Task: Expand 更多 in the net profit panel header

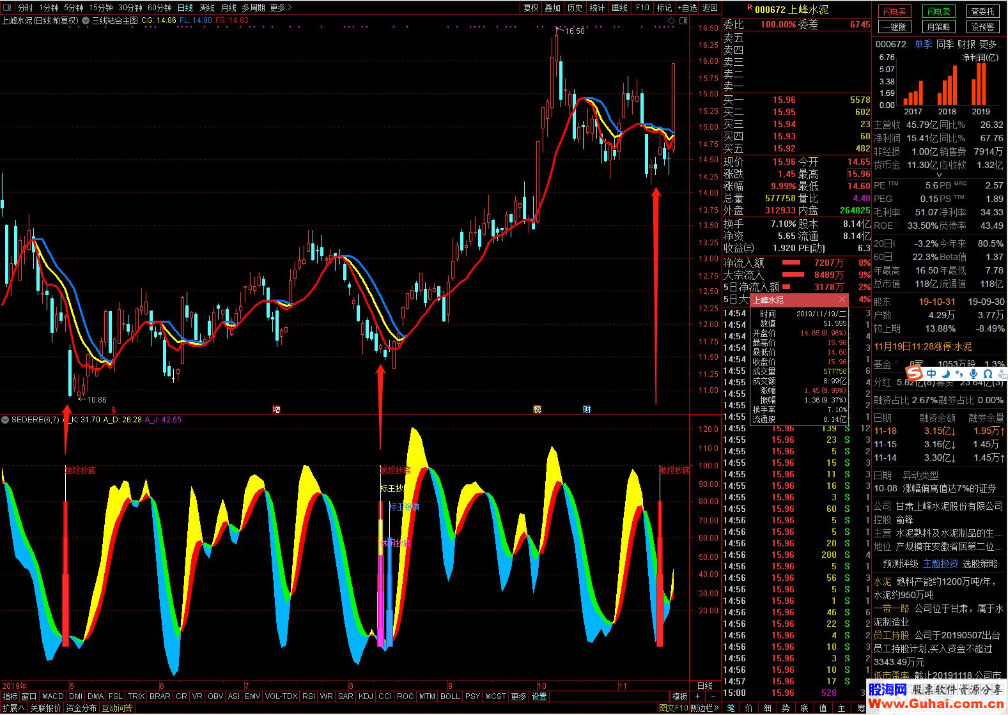Action: pos(989,44)
